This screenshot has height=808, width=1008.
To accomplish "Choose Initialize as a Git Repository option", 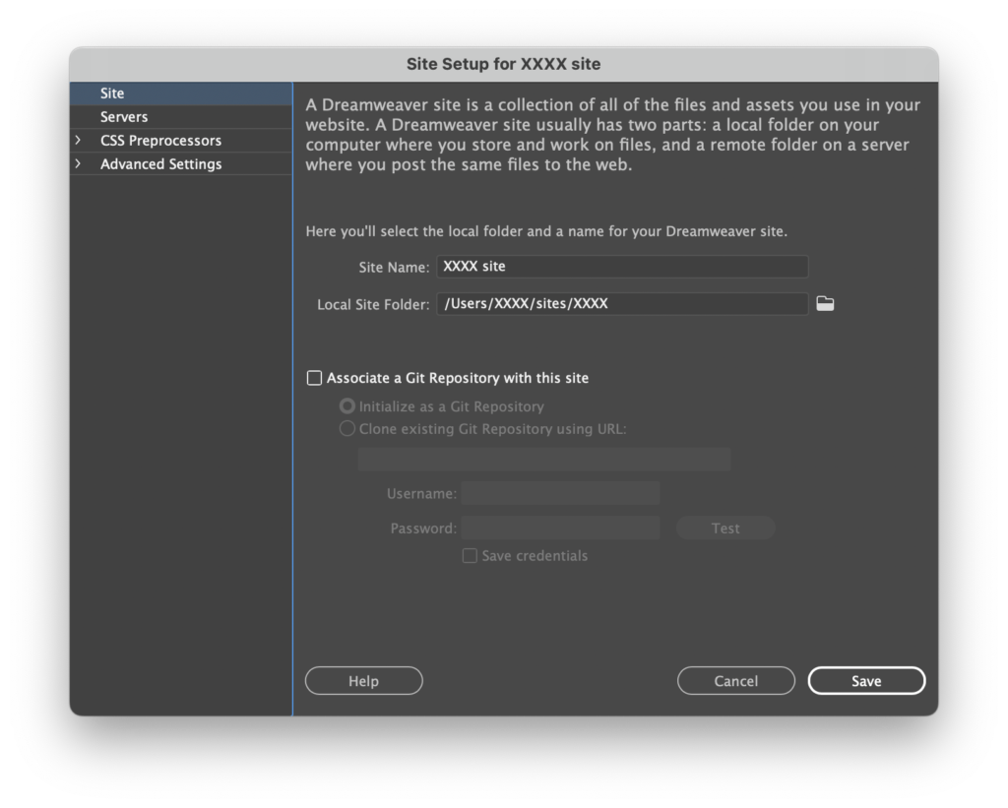I will click(347, 406).
